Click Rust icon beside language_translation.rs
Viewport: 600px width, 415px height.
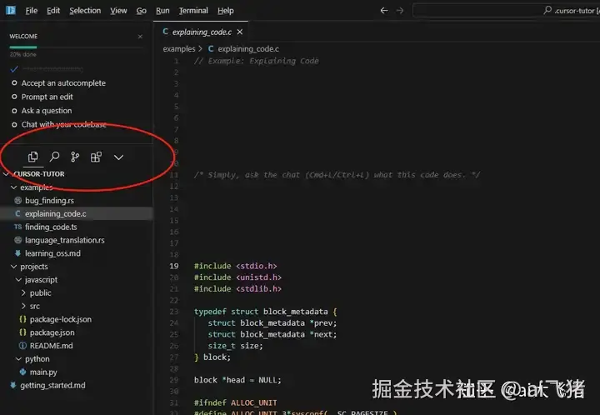[x=17, y=240]
